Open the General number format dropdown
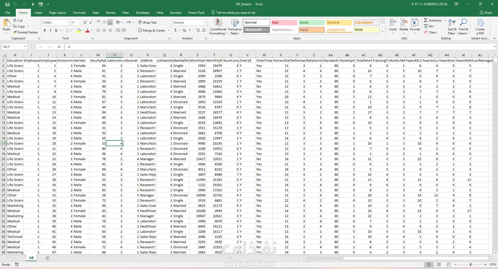Screen dimensions: 498x269 click(x=204, y=23)
